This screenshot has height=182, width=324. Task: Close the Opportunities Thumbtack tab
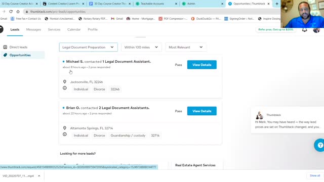268,4
